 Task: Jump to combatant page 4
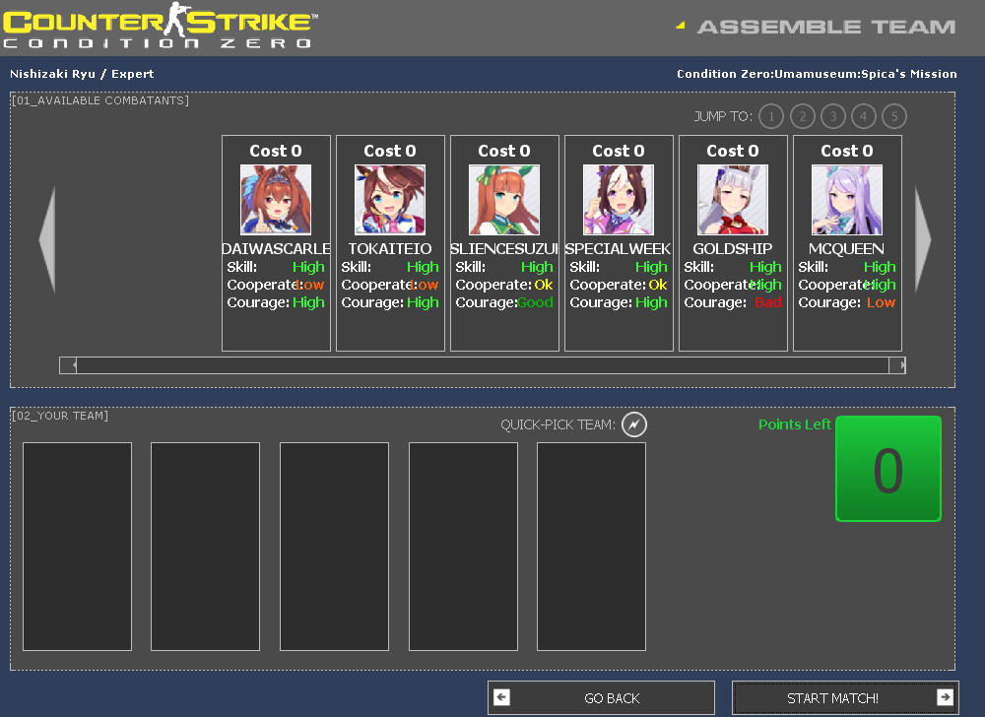click(x=864, y=116)
